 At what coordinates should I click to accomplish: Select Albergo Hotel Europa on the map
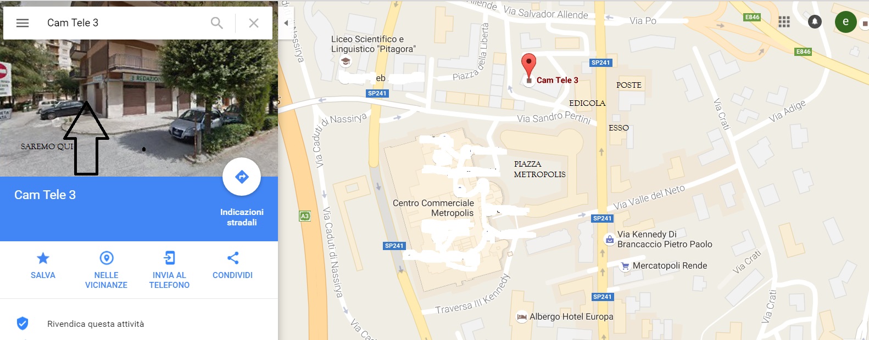point(571,316)
